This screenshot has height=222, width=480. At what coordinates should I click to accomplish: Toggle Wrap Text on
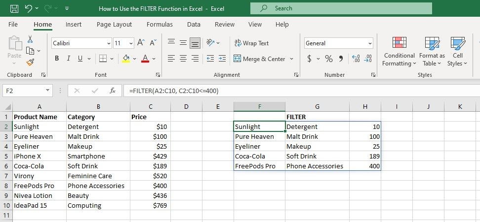coord(251,43)
